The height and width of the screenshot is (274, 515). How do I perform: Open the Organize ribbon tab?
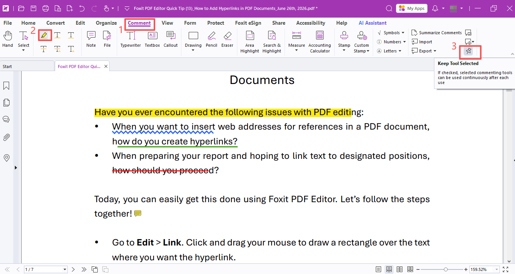click(106, 23)
